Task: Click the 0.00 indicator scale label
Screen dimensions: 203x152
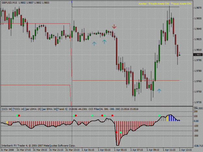Action: tap(196, 121)
